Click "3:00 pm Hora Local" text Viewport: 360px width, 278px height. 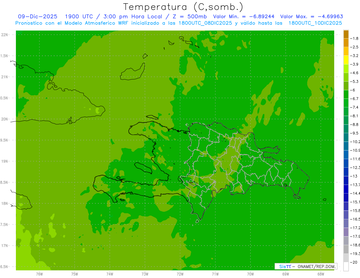(133, 16)
